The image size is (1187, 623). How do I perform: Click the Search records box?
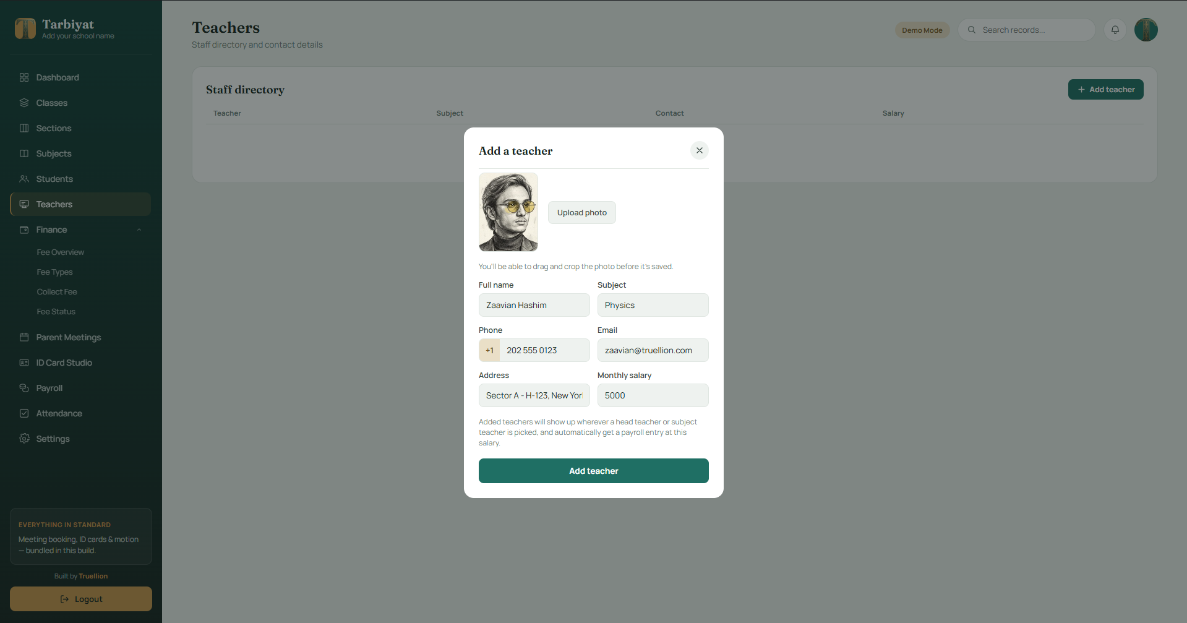[x=1027, y=30]
